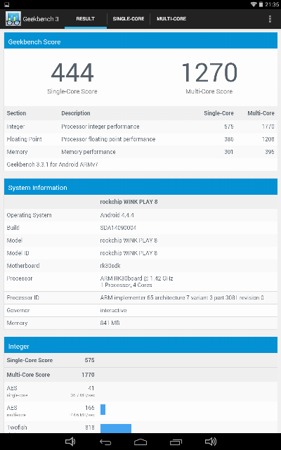Tap the Motherboard value rk30sdk
This screenshot has width=281, height=450.
tap(110, 266)
